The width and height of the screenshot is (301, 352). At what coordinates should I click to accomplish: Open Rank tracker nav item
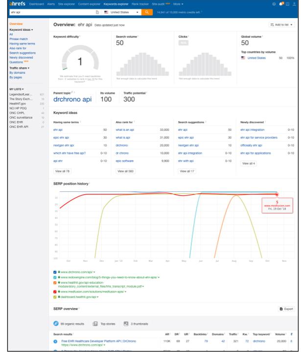pyautogui.click(x=140, y=4)
